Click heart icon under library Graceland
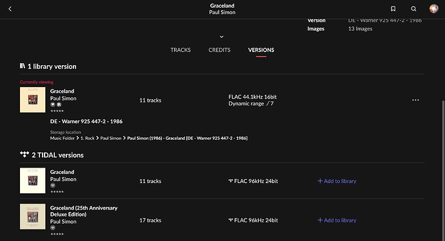Image resolution: width=445 pixels, height=241 pixels. point(52,104)
